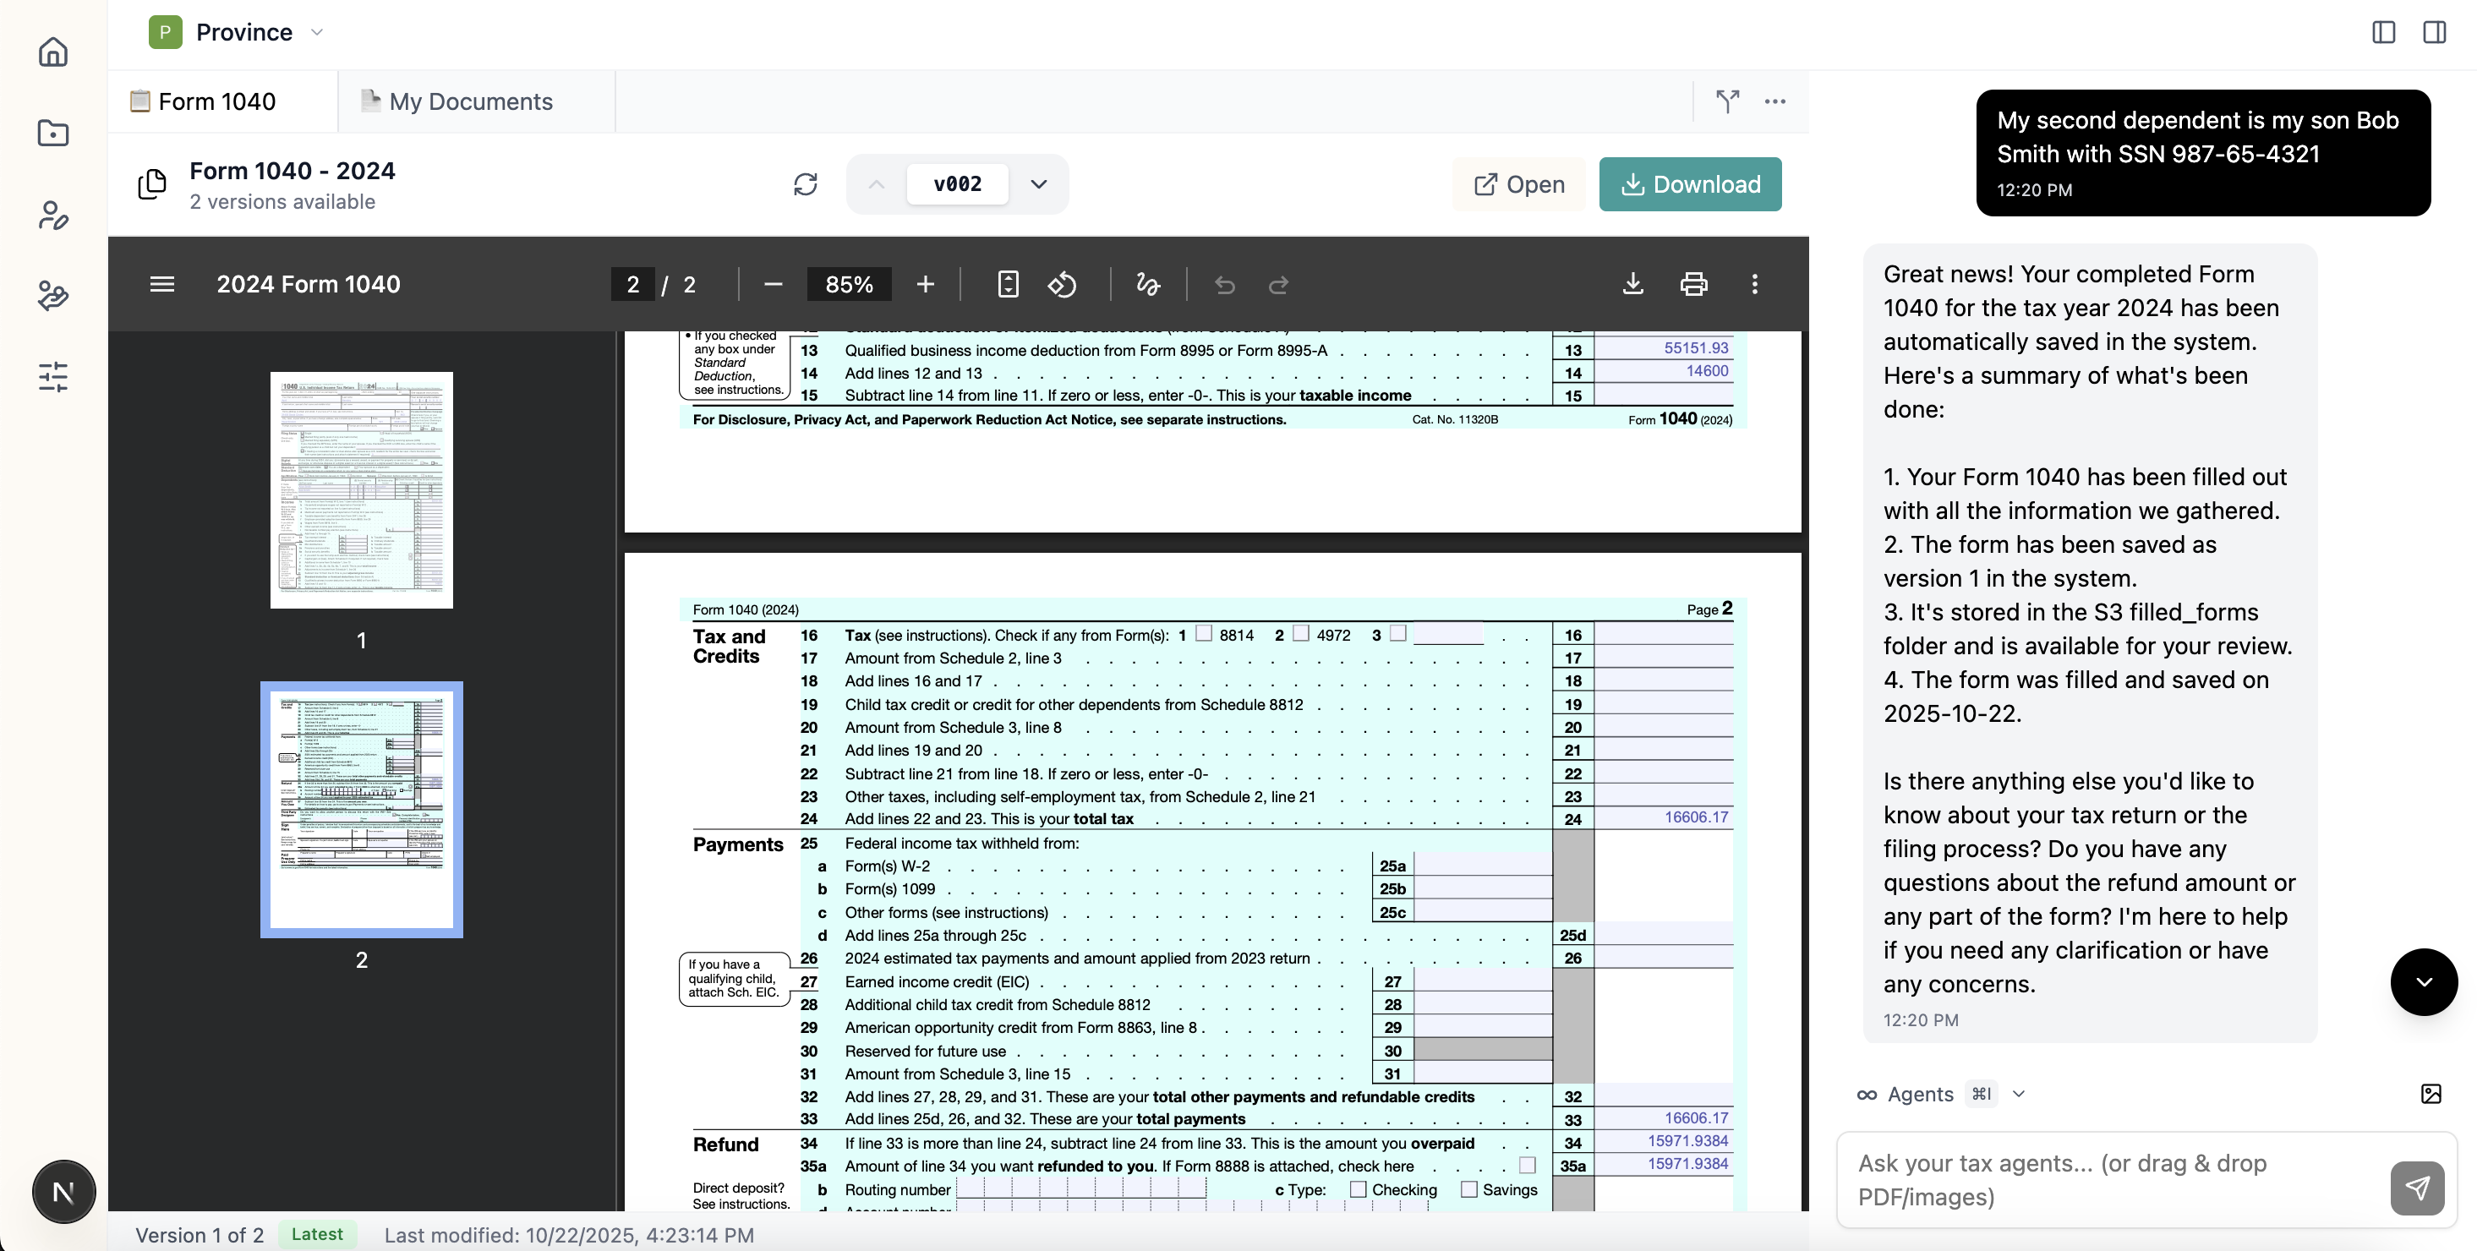2477x1251 pixels.
Task: Toggle the PDF sidebar hamburger menu
Action: tap(161, 285)
